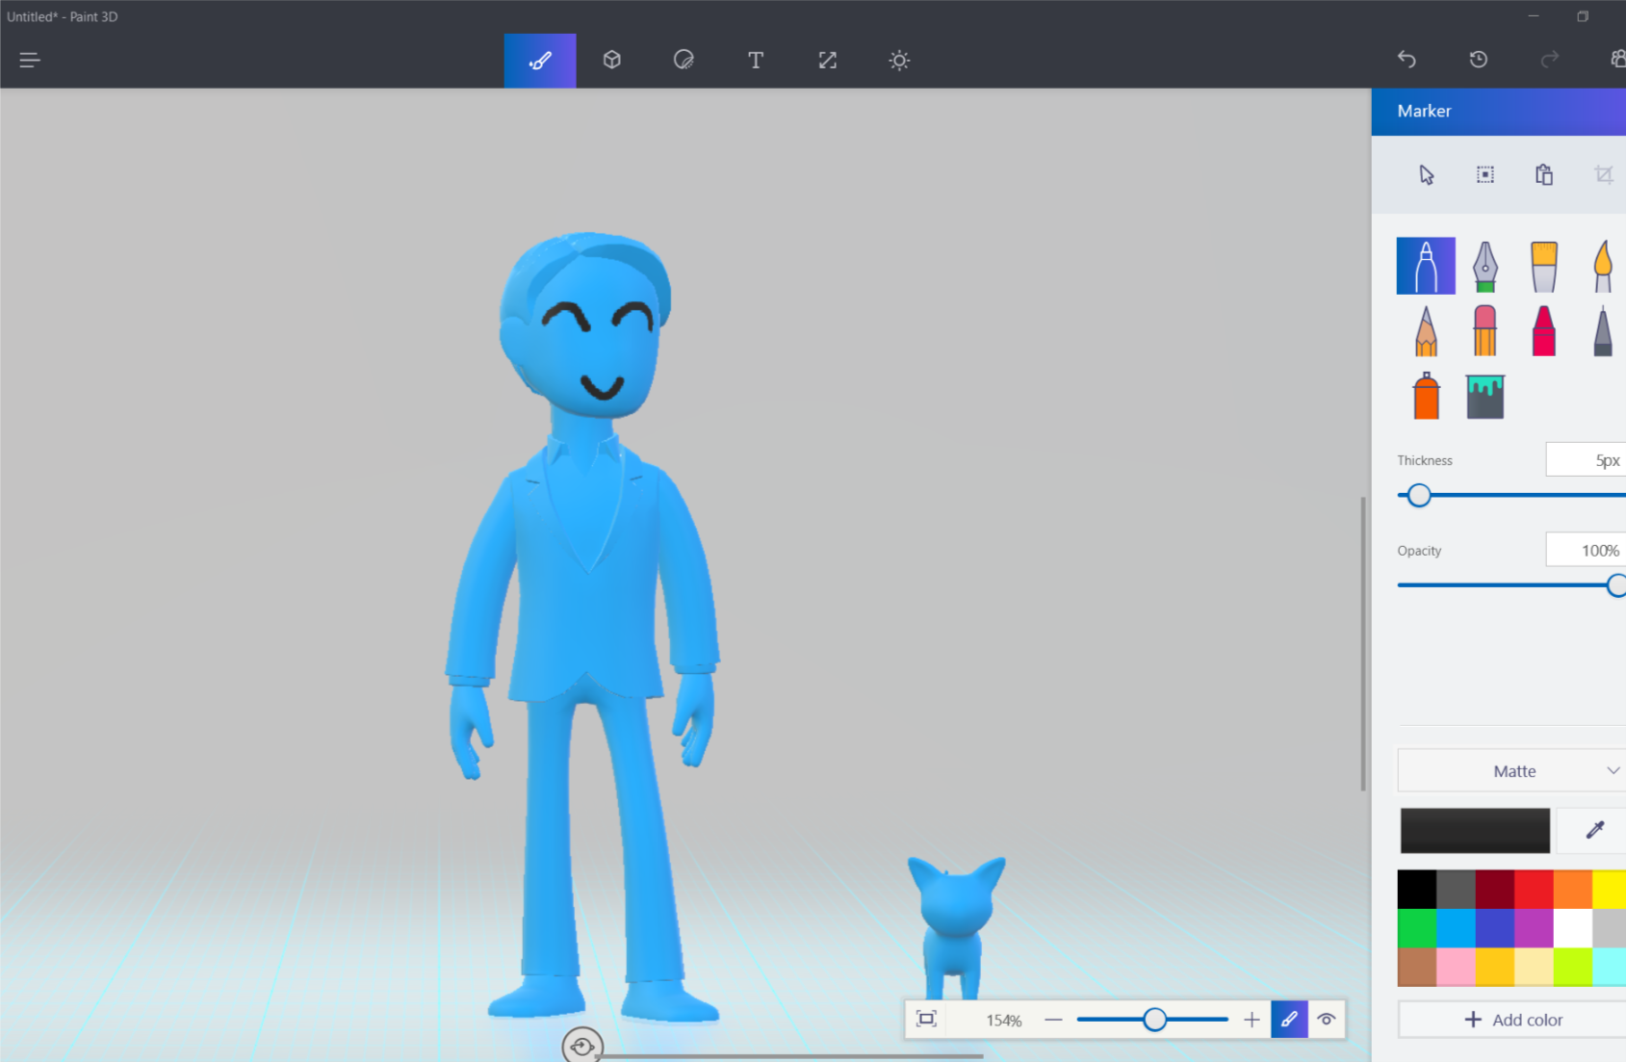Viewport: 1626px width, 1062px height.
Task: Select the Fill bucket tool
Action: pos(1485,396)
